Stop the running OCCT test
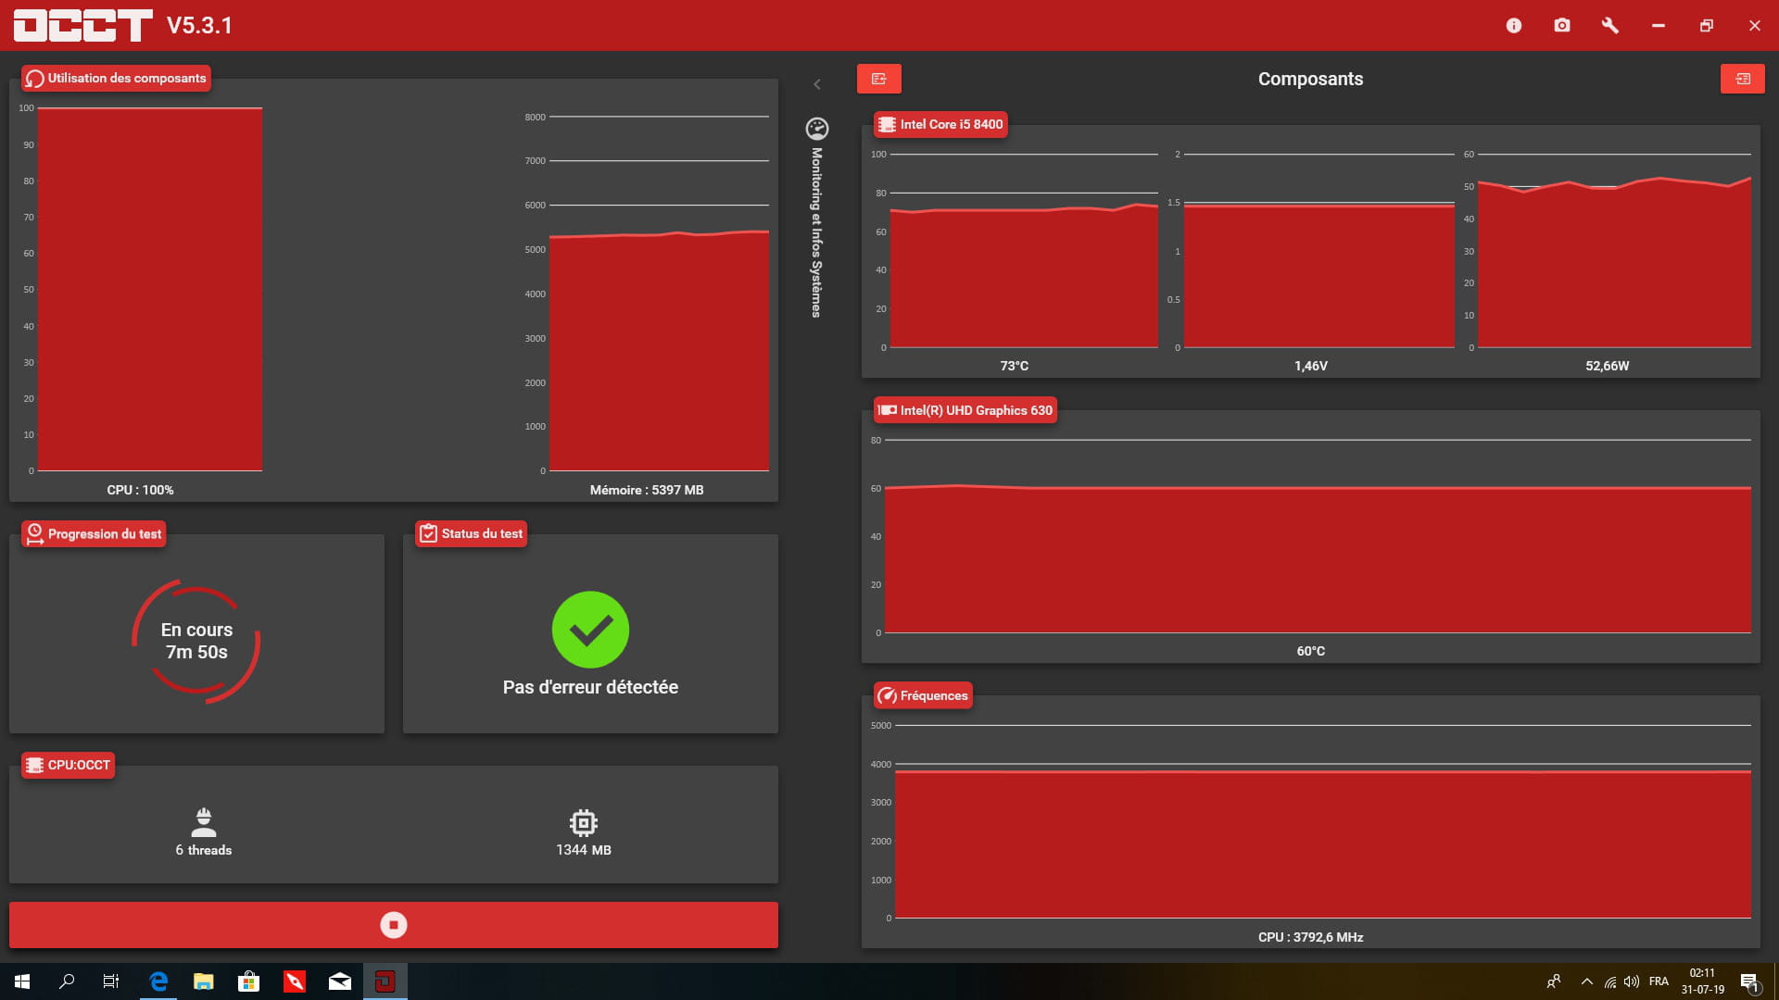This screenshot has width=1779, height=1000. [x=394, y=925]
